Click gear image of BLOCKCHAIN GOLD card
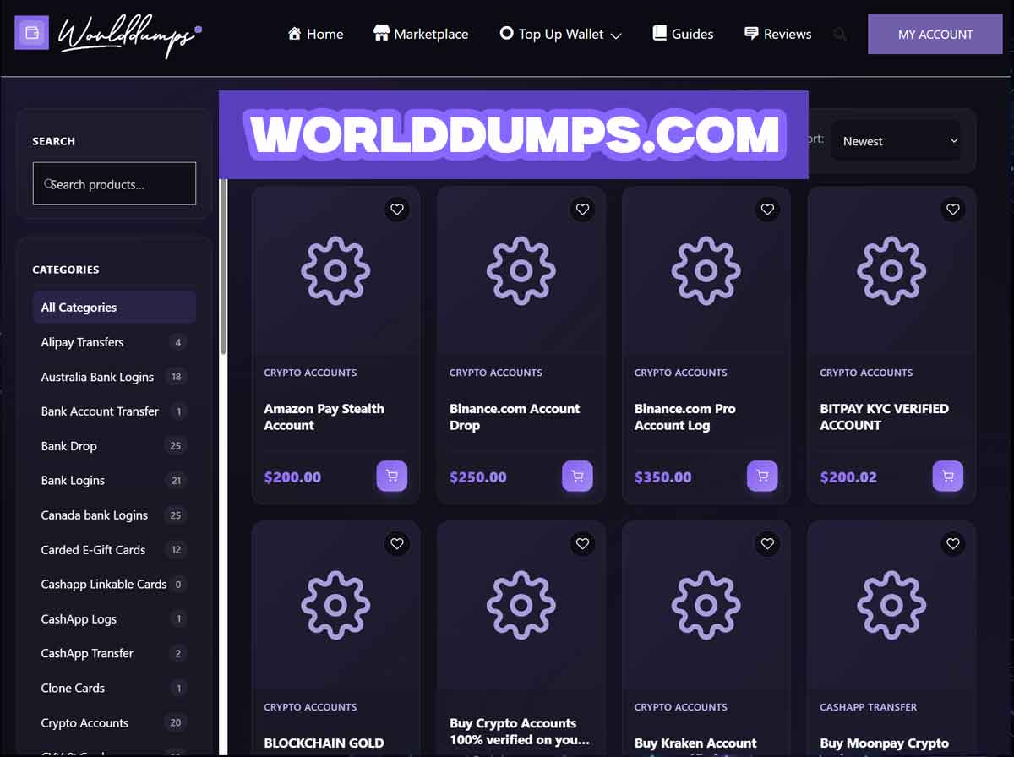The image size is (1014, 757). 335,605
